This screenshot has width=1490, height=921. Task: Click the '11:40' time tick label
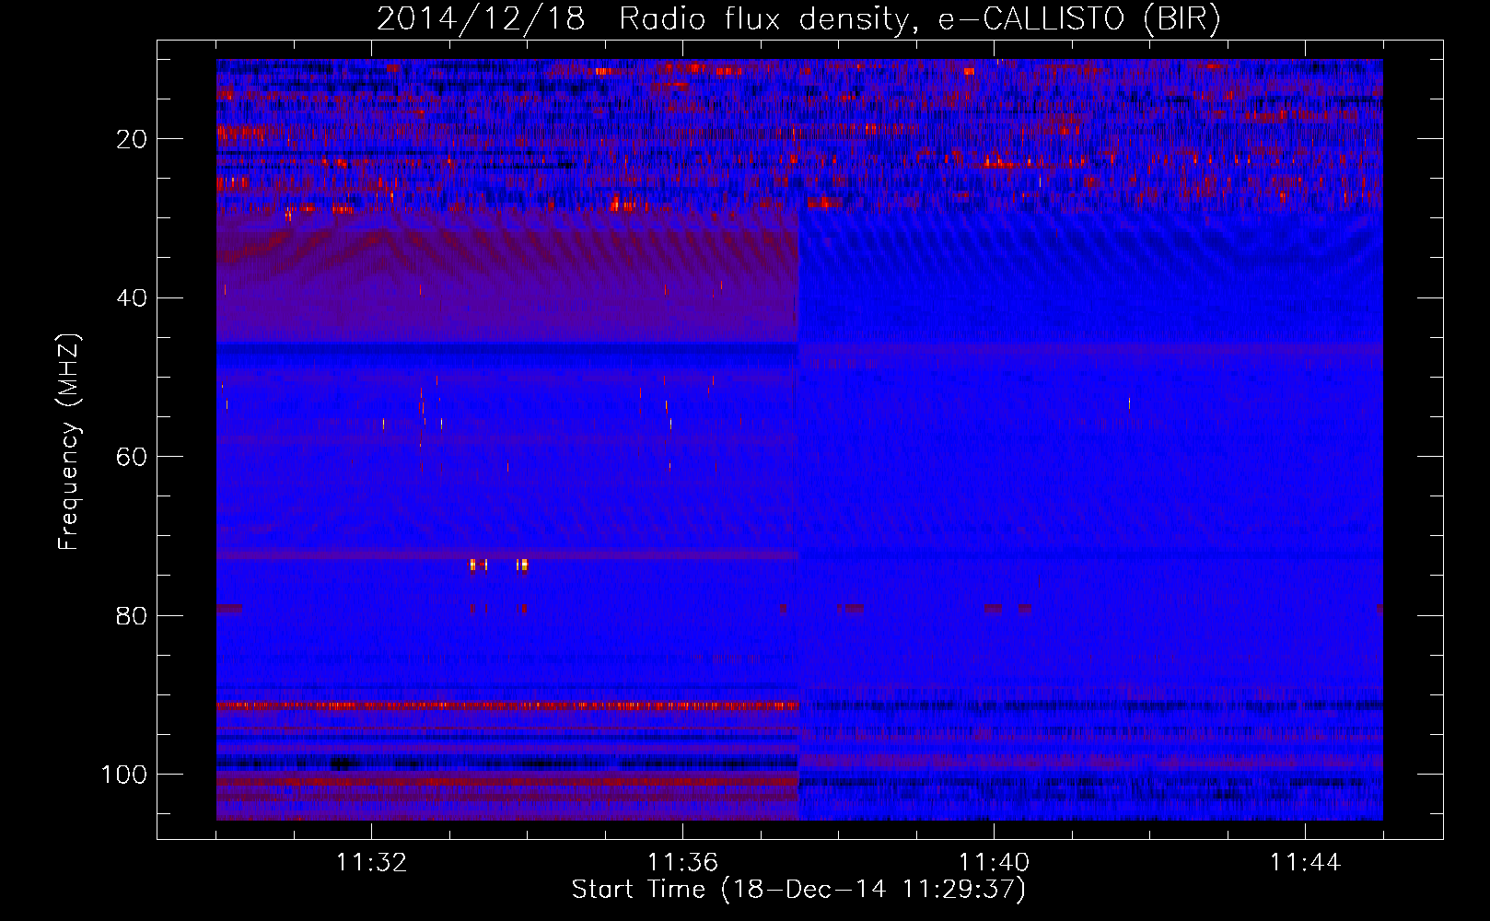coord(994,863)
